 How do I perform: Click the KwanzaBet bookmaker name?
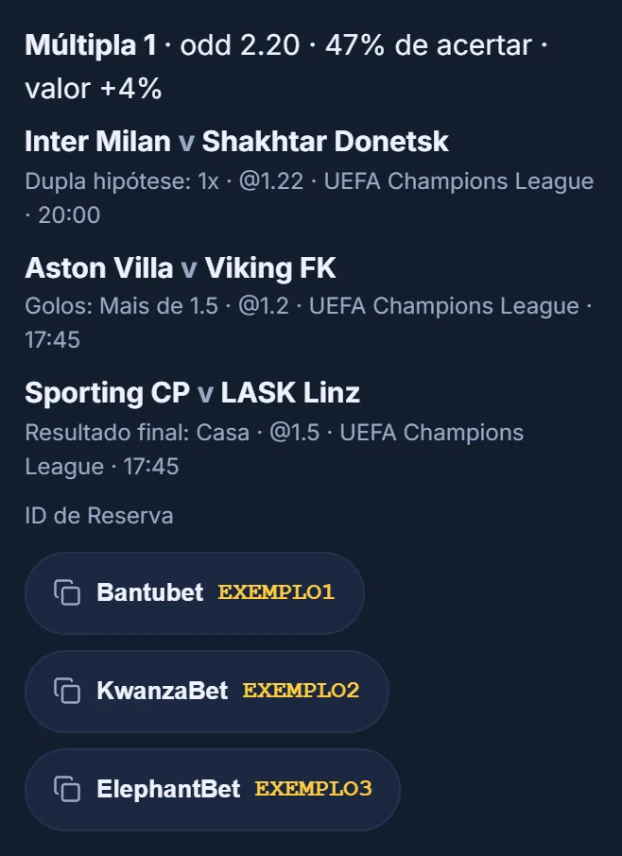[x=163, y=691]
